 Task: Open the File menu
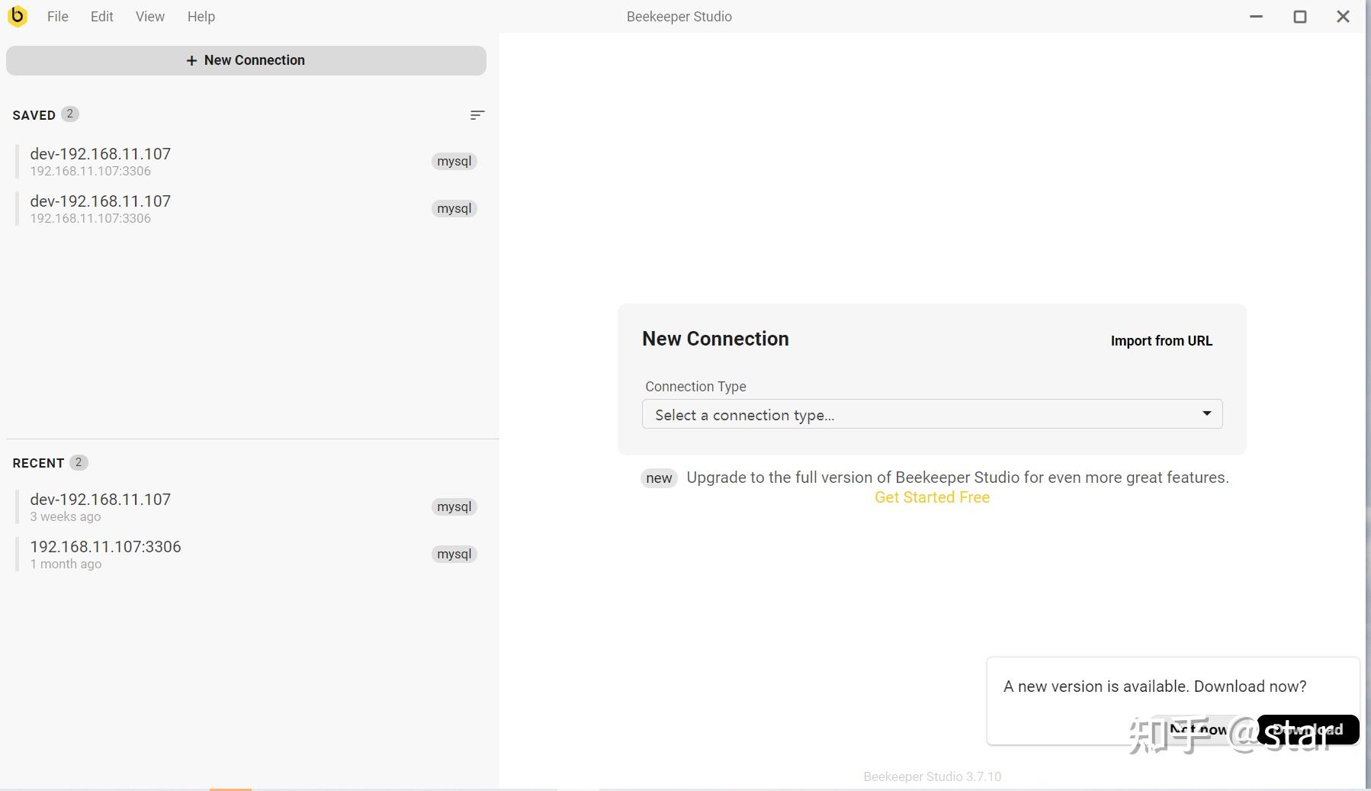point(57,17)
